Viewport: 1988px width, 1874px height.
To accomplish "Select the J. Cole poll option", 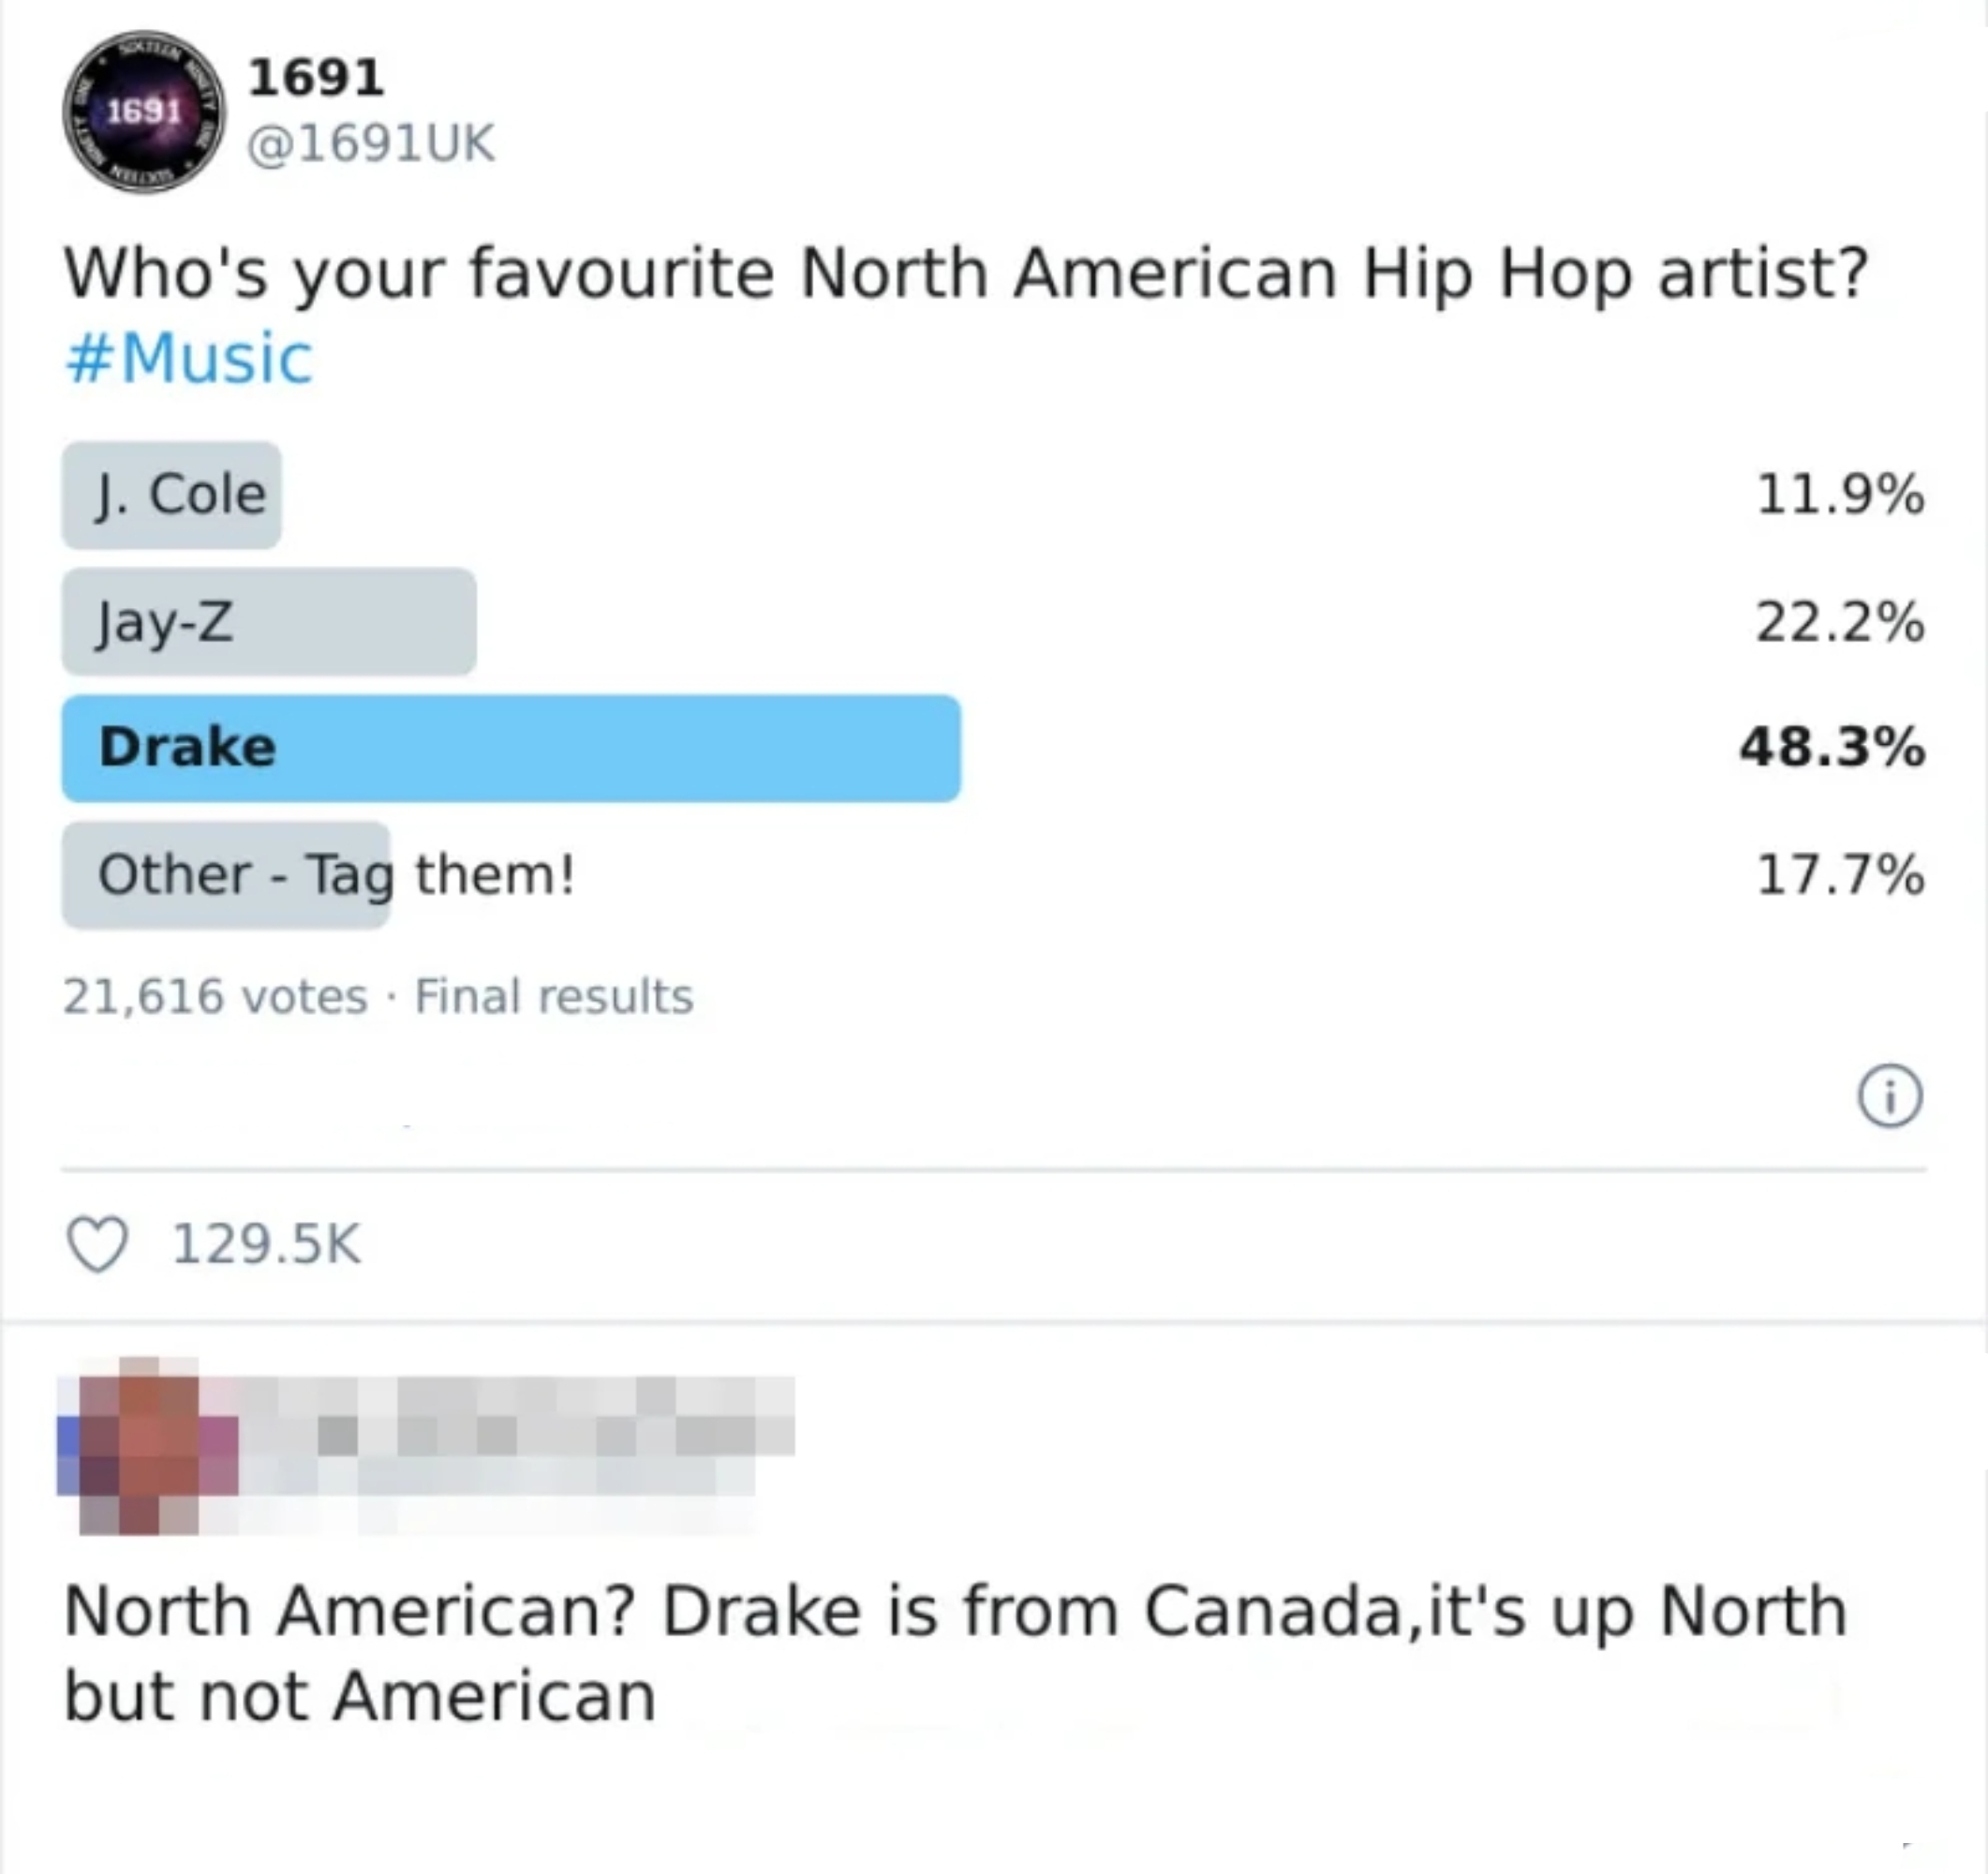I will [x=170, y=493].
